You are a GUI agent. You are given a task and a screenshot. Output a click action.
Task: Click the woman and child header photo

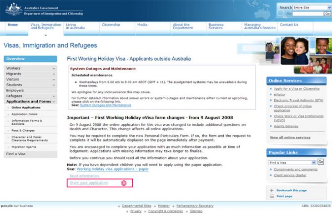295,51
